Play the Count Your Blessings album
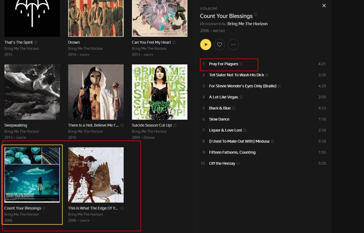This screenshot has height=233, width=364. 206,45
